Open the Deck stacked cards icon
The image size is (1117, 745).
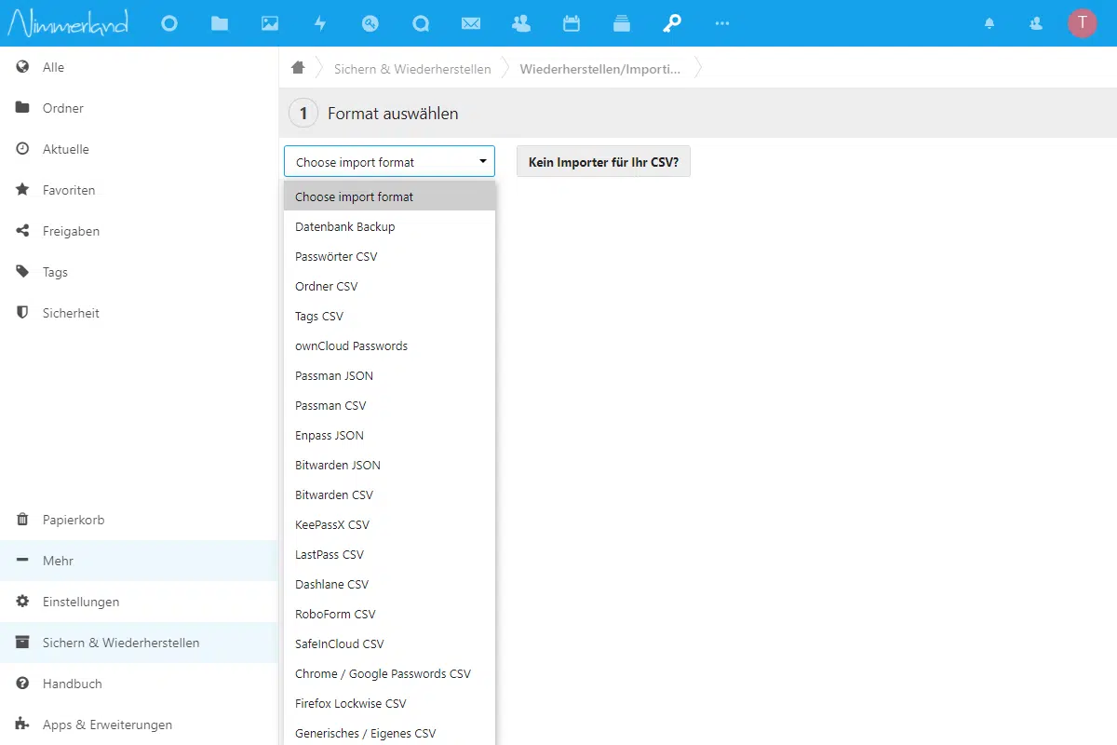(x=622, y=24)
